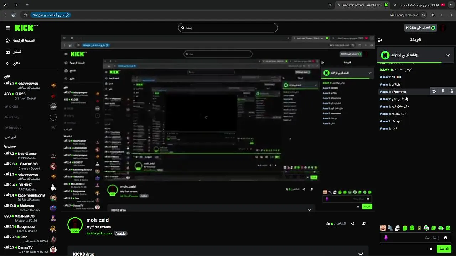
Task: Open BOND17 ARC Raiders channel
Action: point(30,187)
